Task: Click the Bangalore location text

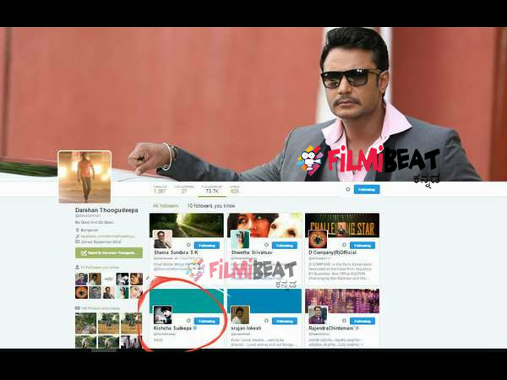Action: coord(90,230)
